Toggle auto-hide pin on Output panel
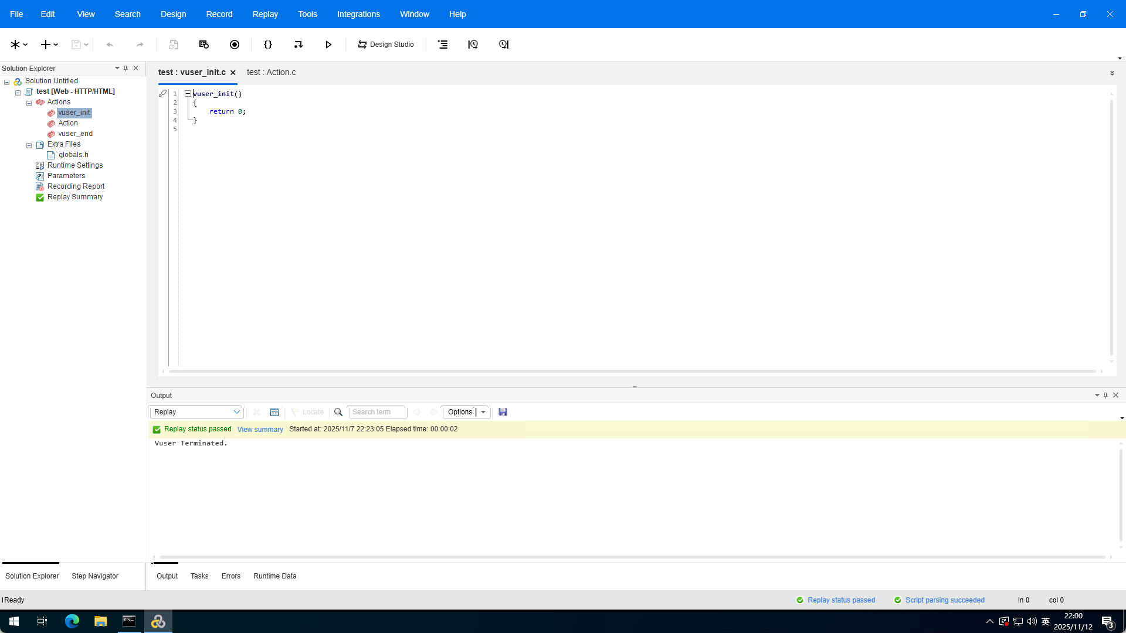This screenshot has width=1126, height=633. [1105, 395]
